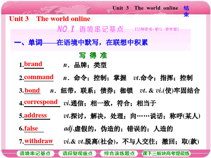The width and height of the screenshot is (211, 158).
Task: Click the definition 'n. 命令；控制；掌握'
Action: pos(95,78)
